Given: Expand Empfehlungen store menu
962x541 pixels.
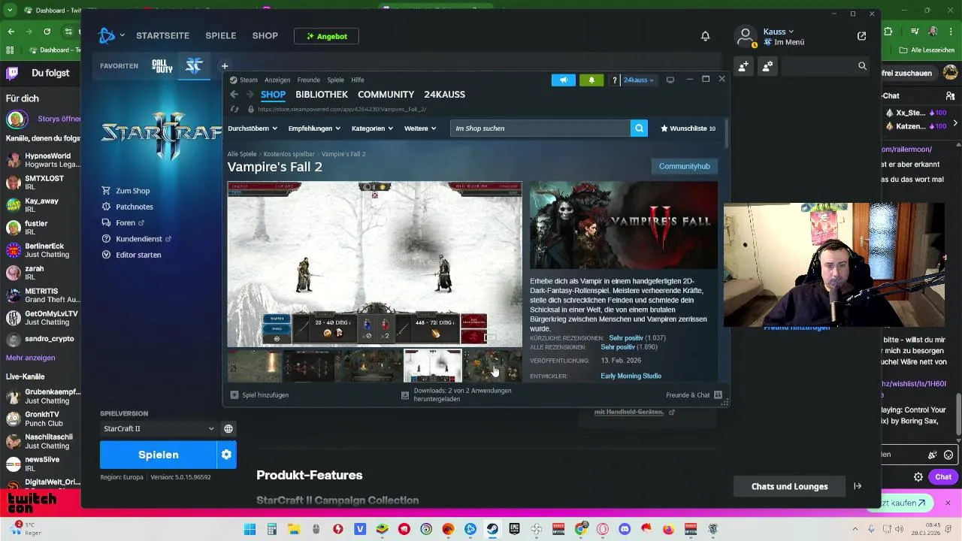Looking at the screenshot, I should (314, 128).
